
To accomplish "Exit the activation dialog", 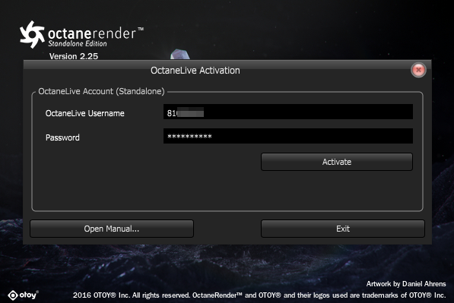I will pos(343,229).
